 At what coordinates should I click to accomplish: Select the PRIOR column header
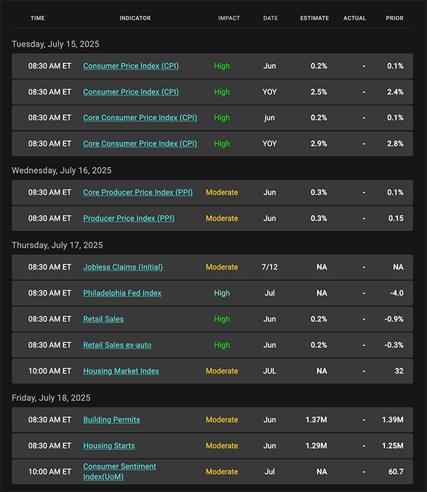point(395,18)
